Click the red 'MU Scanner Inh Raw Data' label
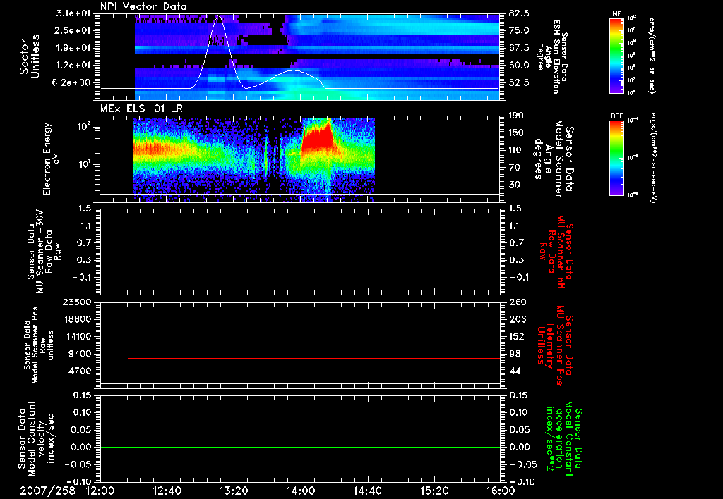 pos(556,252)
